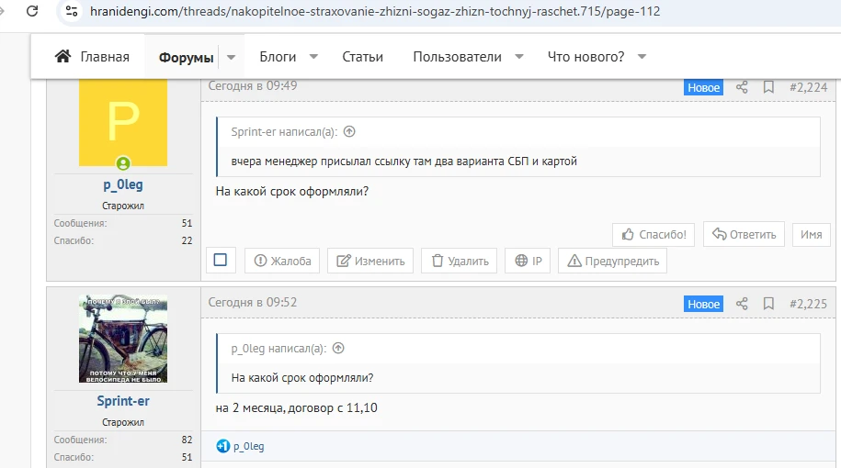
Task: Click the browser address bar URL
Action: pyautogui.click(x=375, y=11)
